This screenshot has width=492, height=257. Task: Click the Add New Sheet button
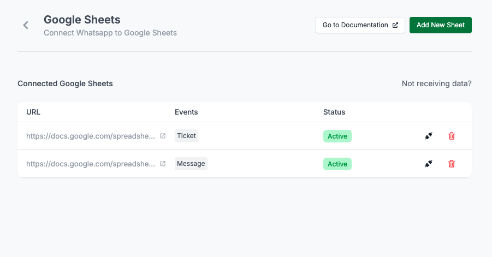[x=441, y=25]
